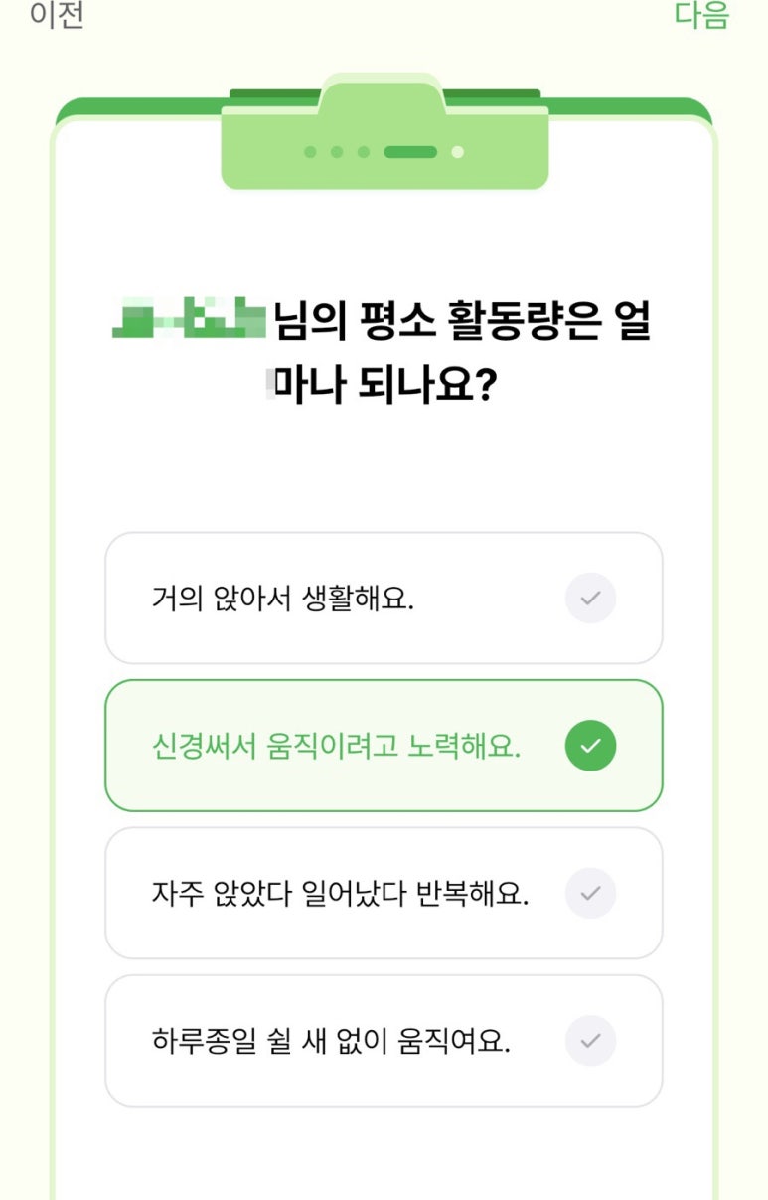Click the third progress dot on the clip
Viewport: 768px width, 1200px height.
pyautogui.click(x=364, y=152)
